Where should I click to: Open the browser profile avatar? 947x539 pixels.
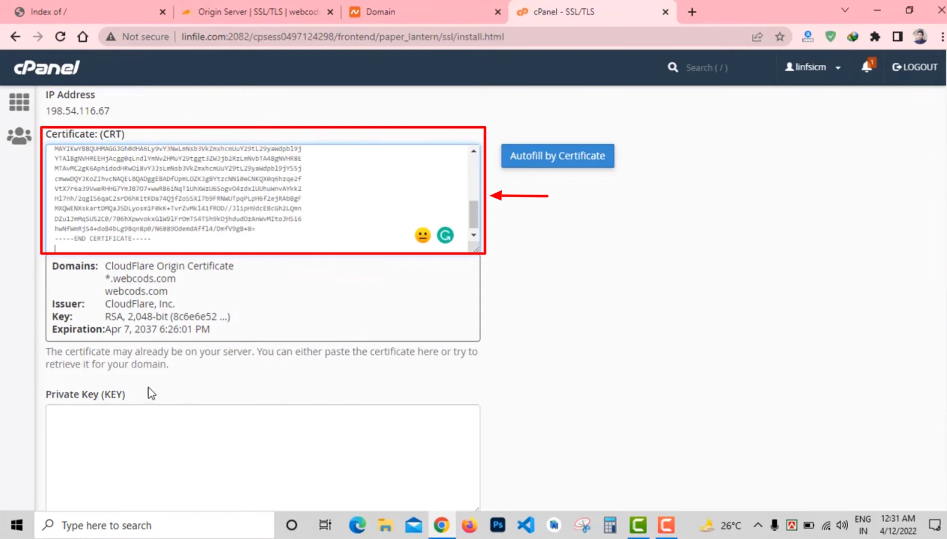click(x=920, y=36)
